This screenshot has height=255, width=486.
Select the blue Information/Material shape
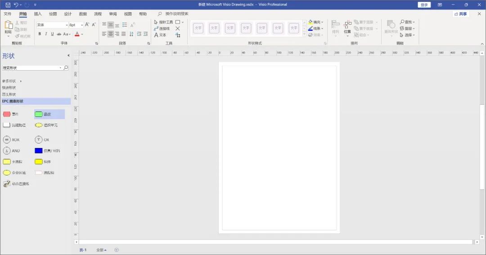pos(47,151)
